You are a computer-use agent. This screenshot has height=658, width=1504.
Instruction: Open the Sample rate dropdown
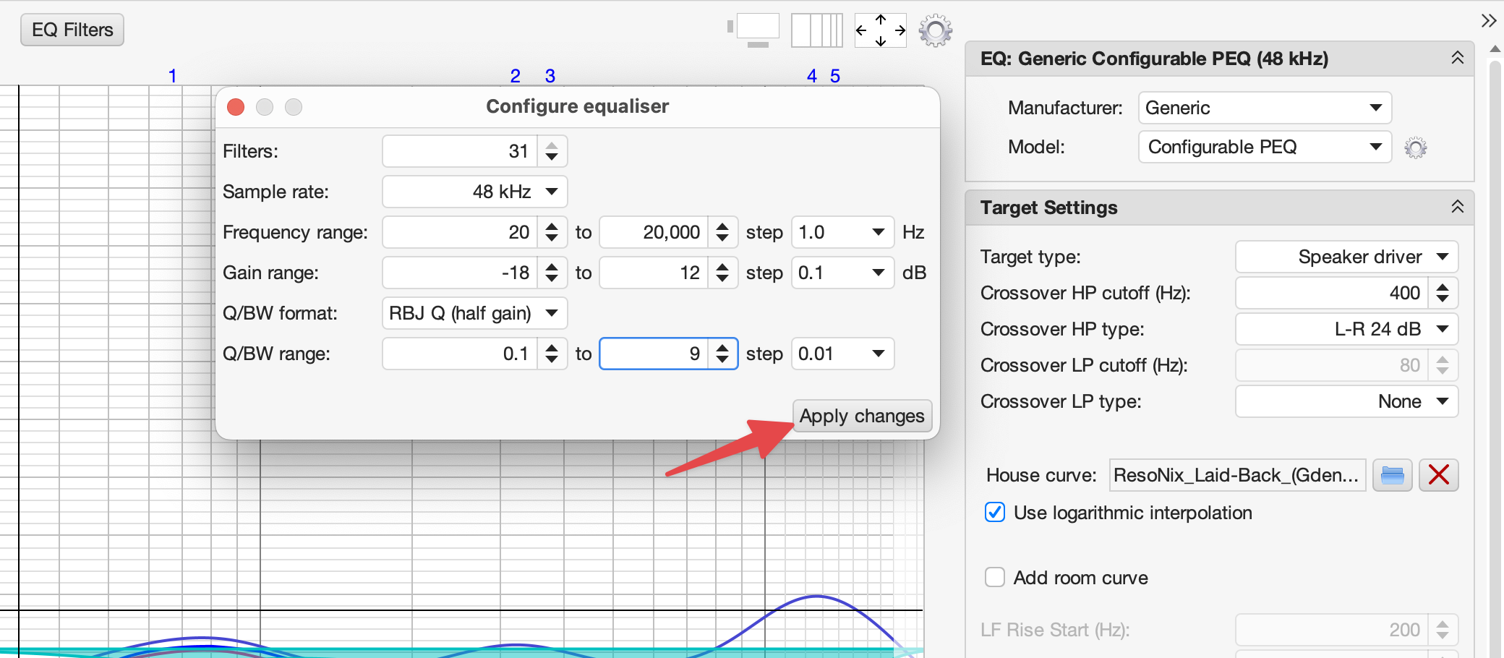pyautogui.click(x=474, y=192)
